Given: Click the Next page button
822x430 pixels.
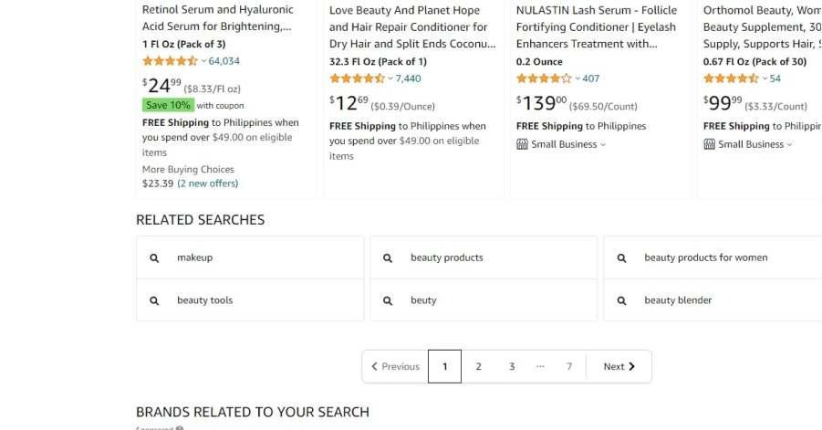Looking at the screenshot, I should click(x=619, y=367).
